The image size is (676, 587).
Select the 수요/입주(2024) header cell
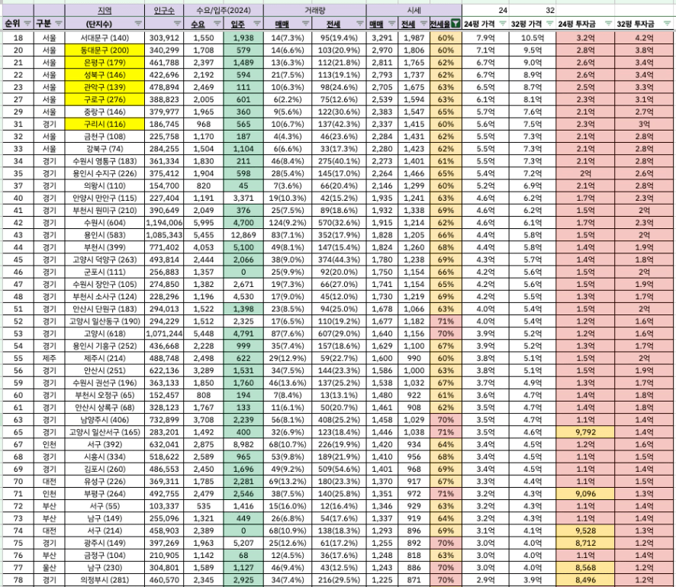[x=224, y=11]
